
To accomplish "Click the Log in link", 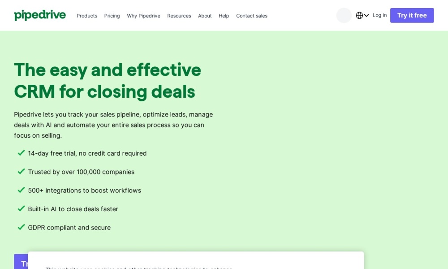I will [379, 15].
